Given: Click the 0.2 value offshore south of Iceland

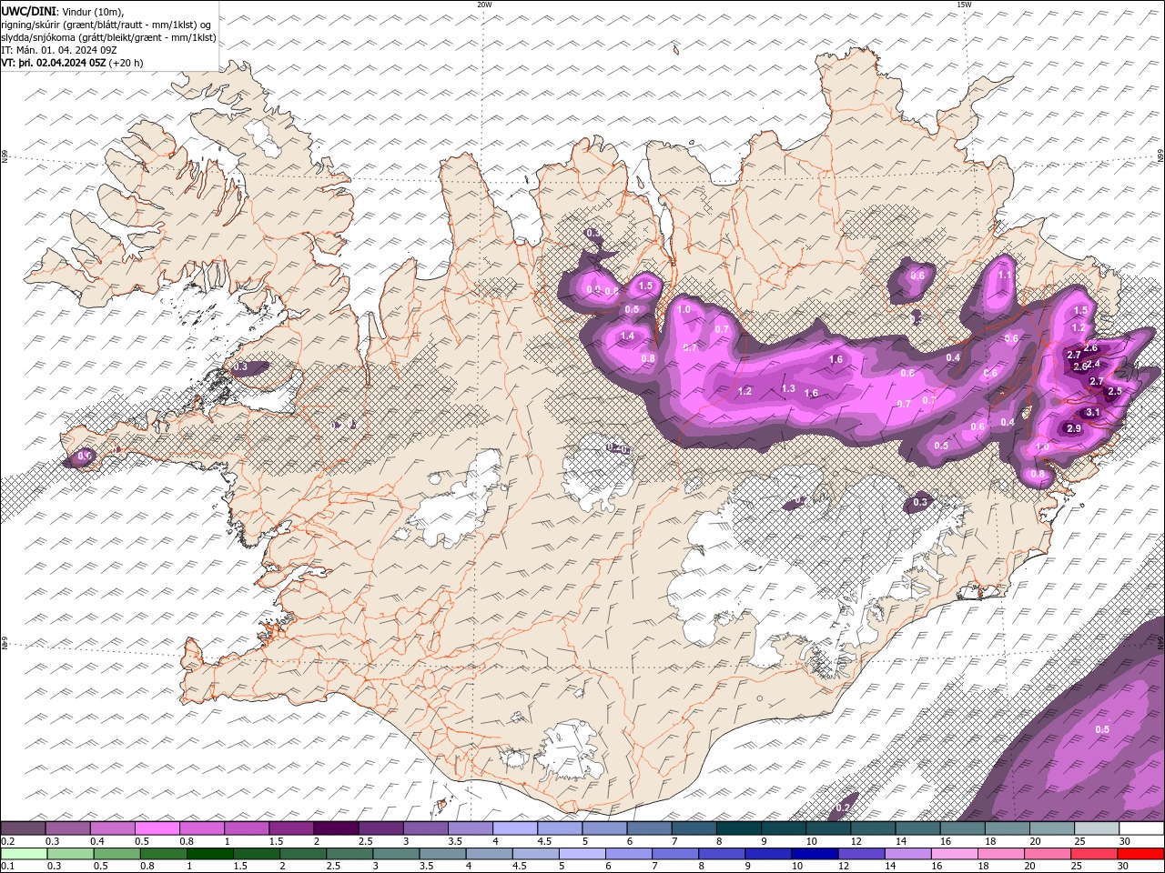Looking at the screenshot, I should tap(843, 808).
